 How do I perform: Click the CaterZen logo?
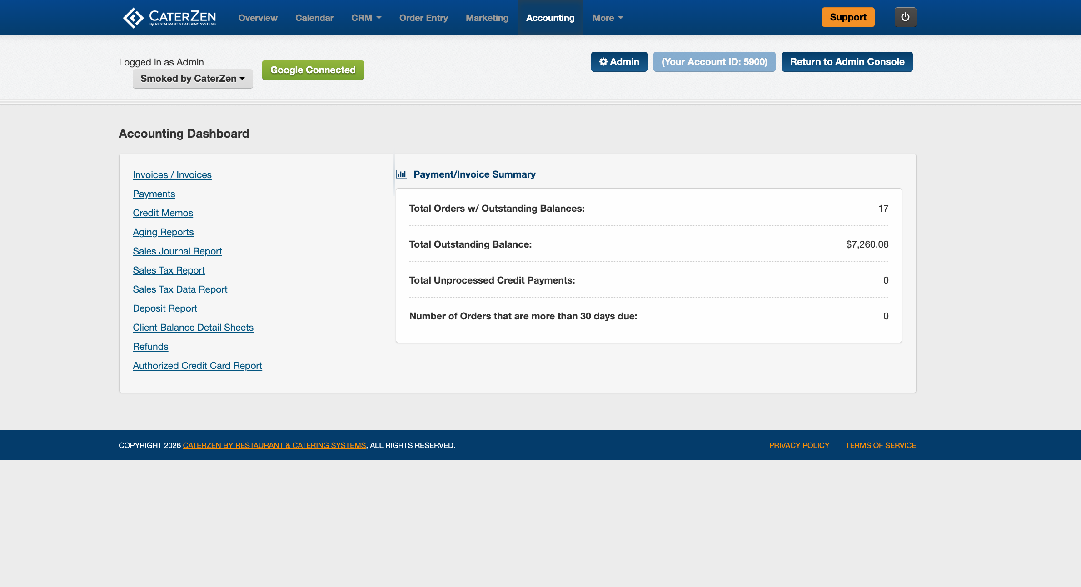tap(169, 18)
